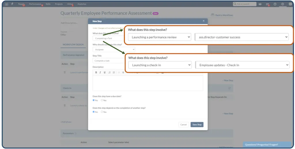The height and width of the screenshot is (149, 295).
Task: Open the ass.director-customer success dropdown
Action: click(x=242, y=37)
